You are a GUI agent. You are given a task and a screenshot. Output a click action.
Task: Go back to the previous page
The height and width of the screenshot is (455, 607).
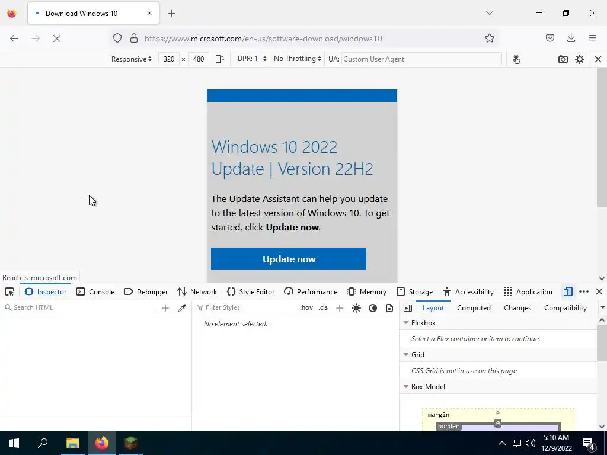[14, 39]
